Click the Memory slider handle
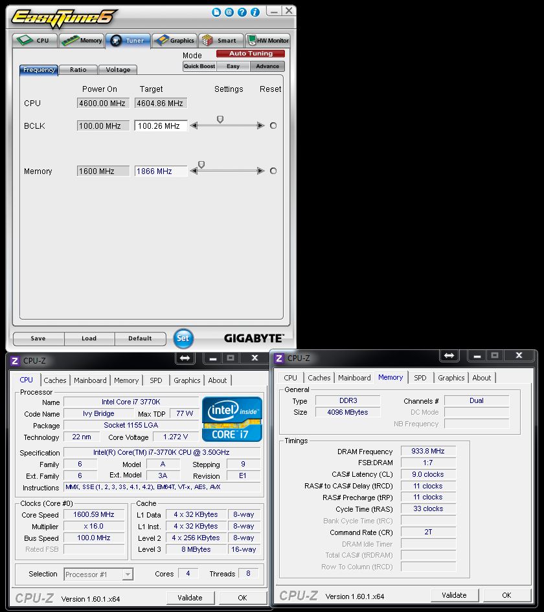Image resolution: width=544 pixels, height=612 pixels. tap(201, 165)
